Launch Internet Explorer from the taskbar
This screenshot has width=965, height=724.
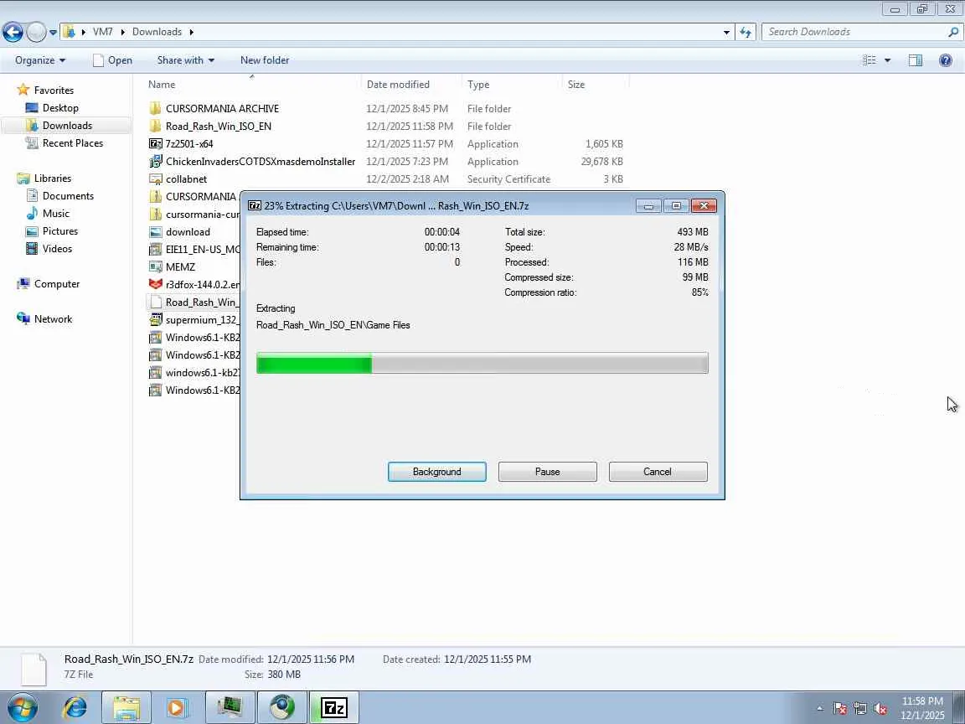(75, 708)
